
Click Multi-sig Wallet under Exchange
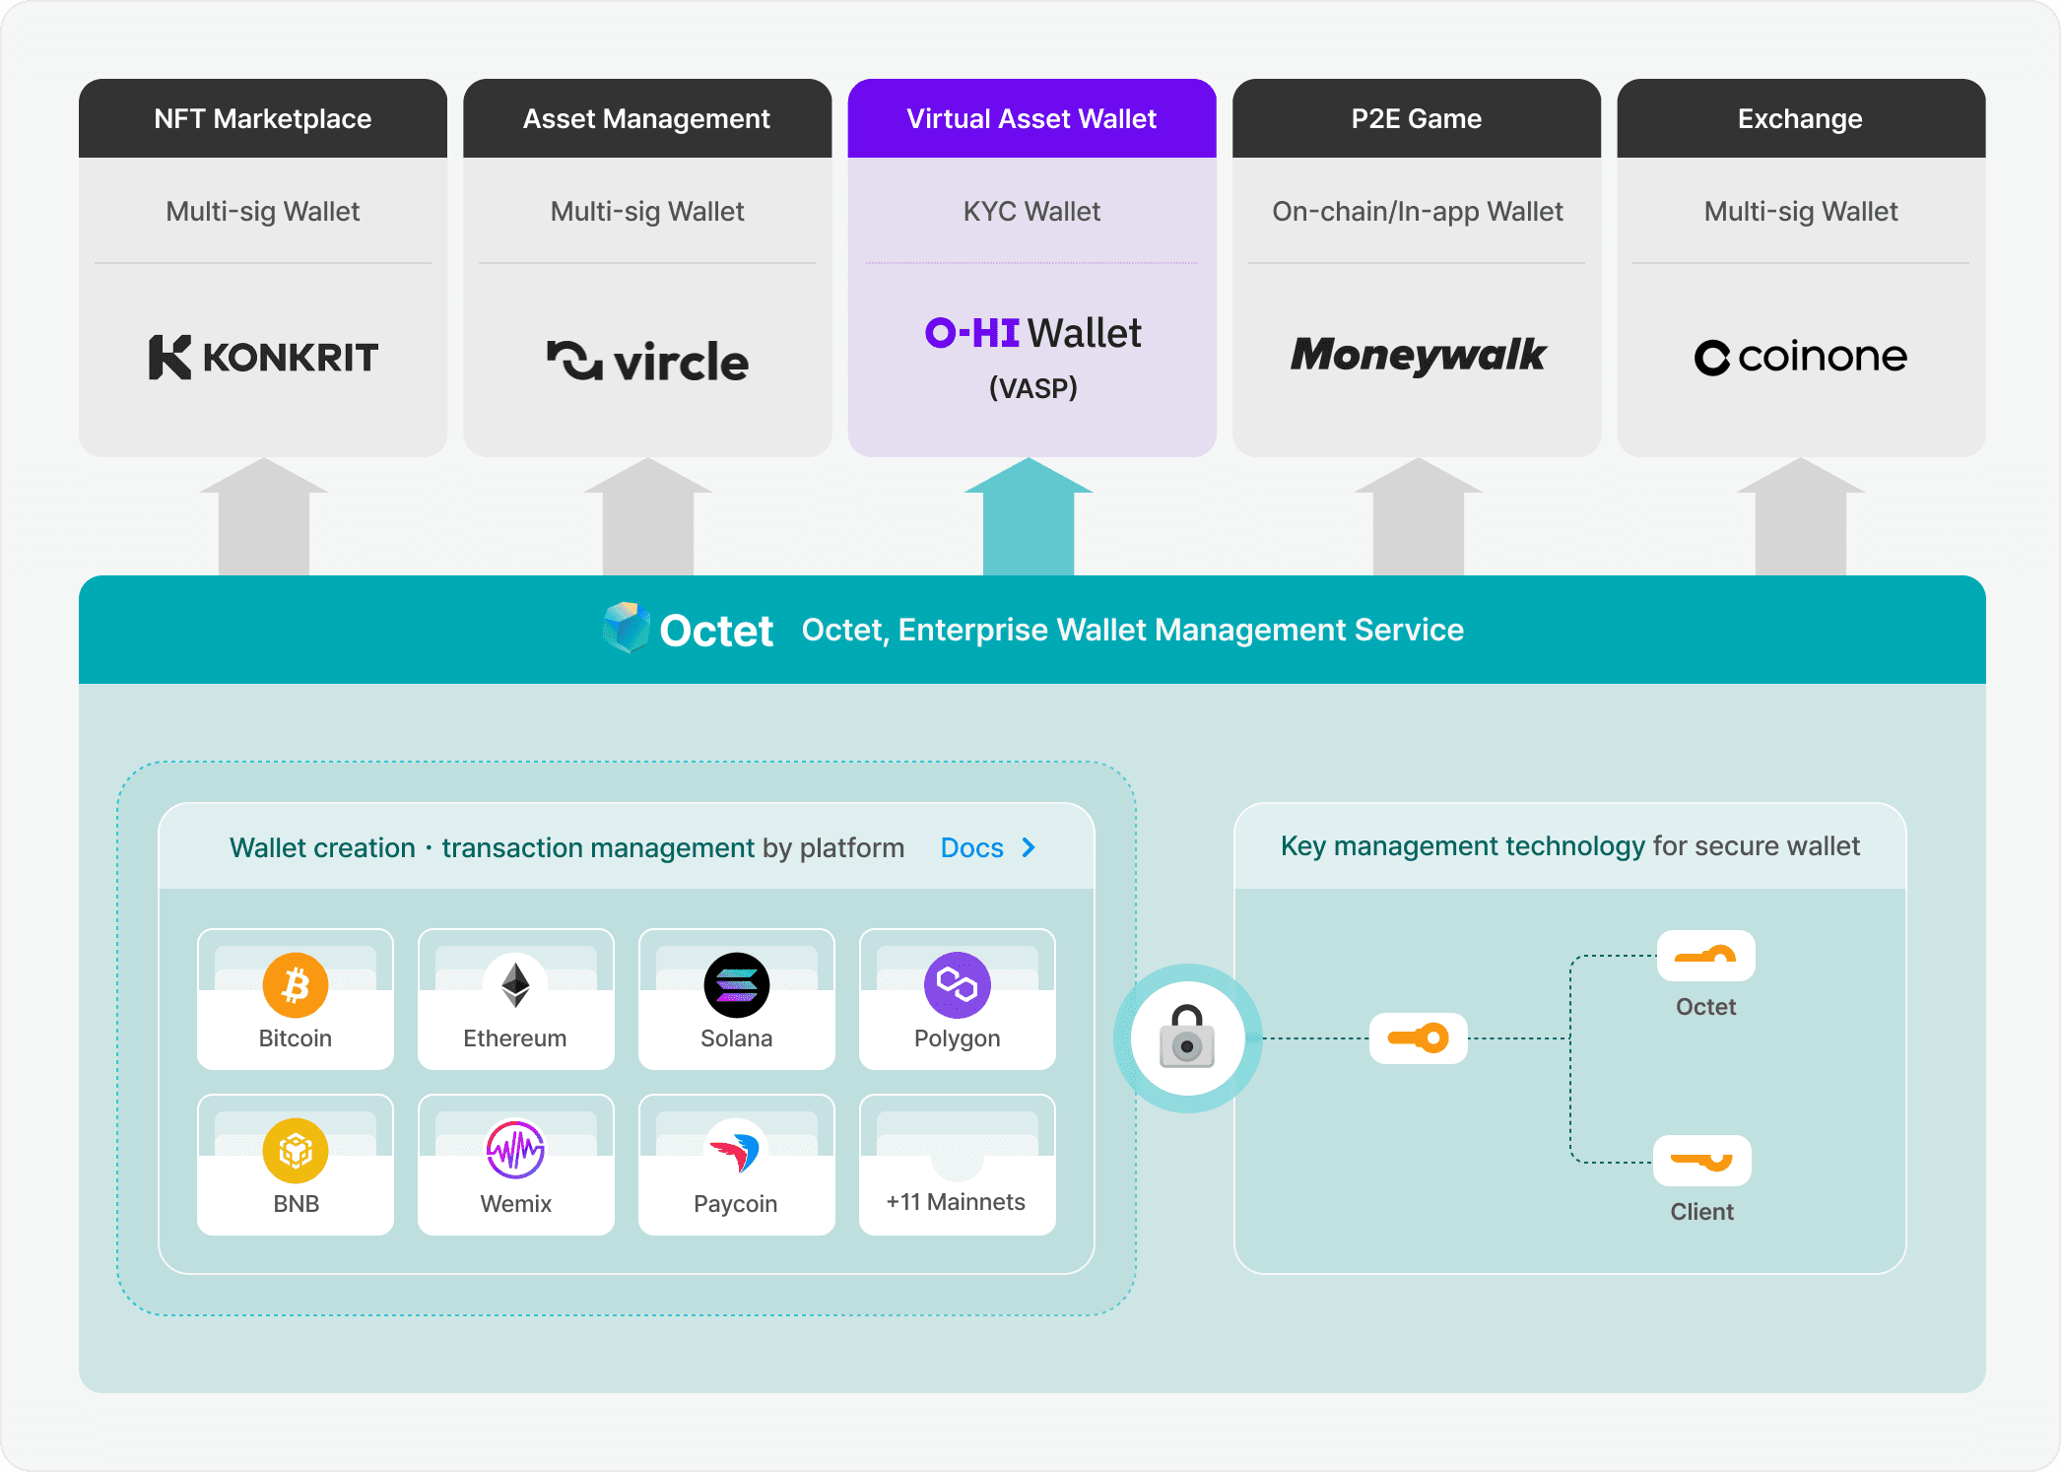(x=1801, y=211)
